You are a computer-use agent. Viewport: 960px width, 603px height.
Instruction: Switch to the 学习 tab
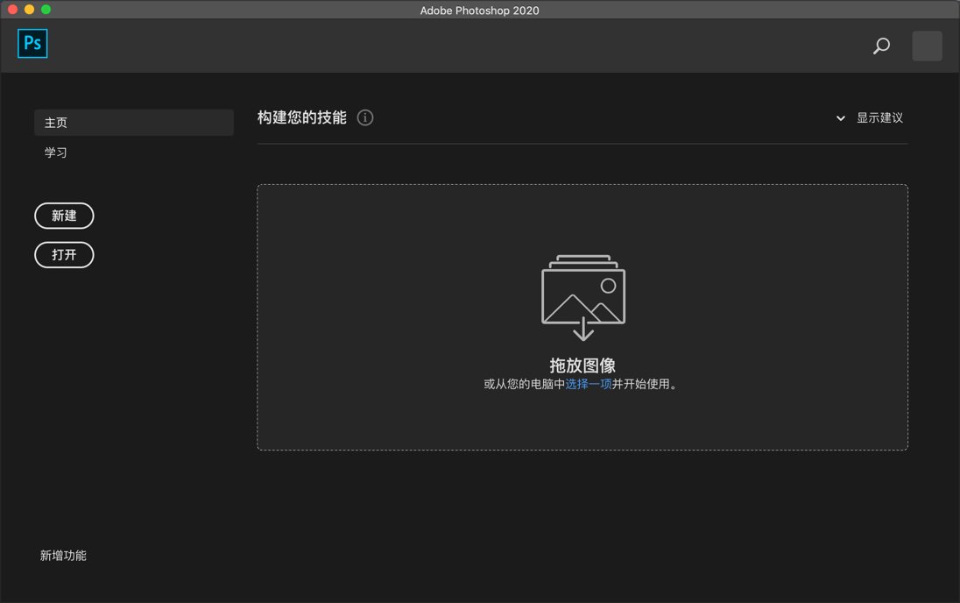pyautogui.click(x=56, y=153)
